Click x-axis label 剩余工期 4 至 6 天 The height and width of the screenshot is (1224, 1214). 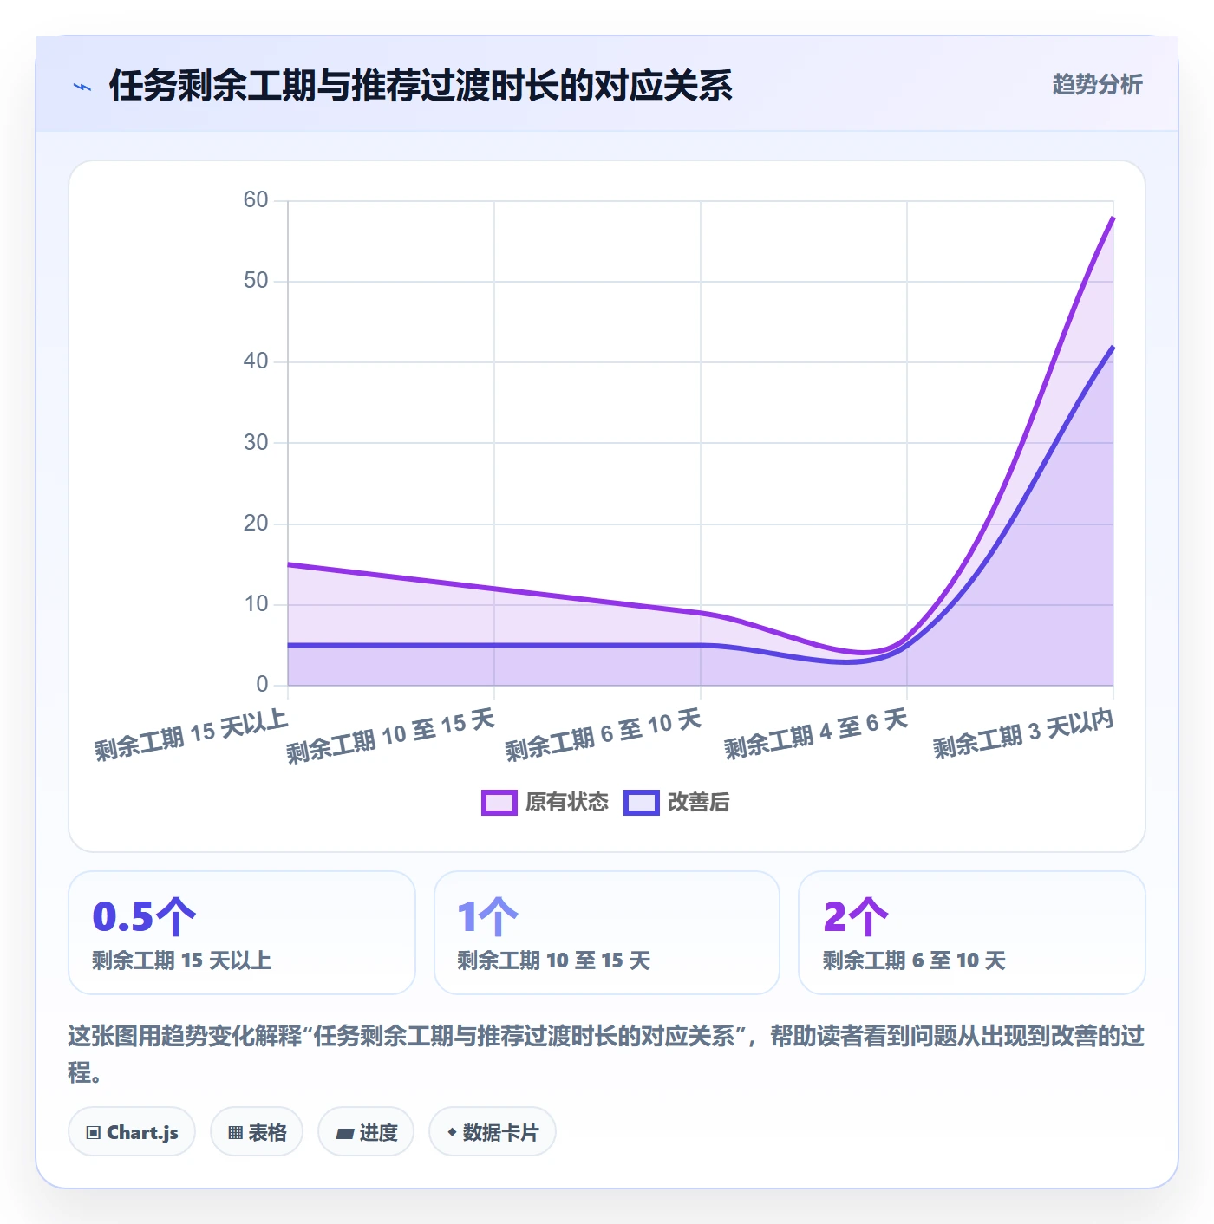[x=816, y=733]
